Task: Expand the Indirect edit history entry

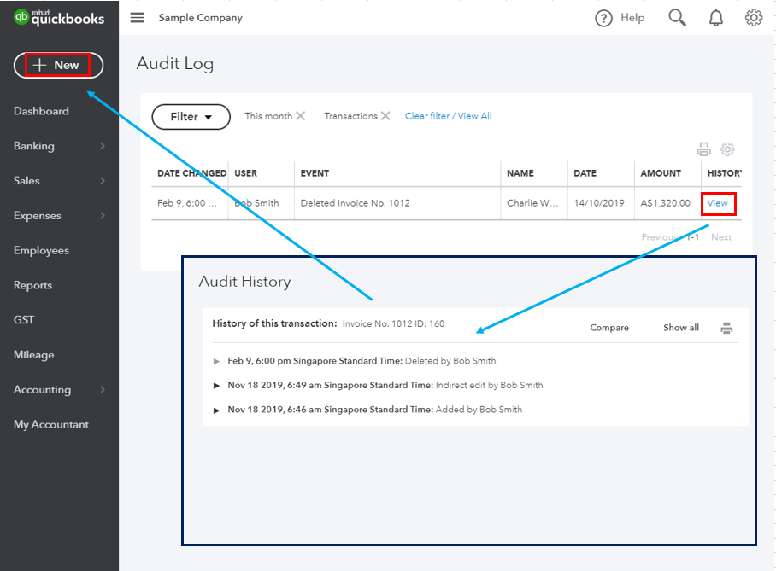Action: coord(217,386)
